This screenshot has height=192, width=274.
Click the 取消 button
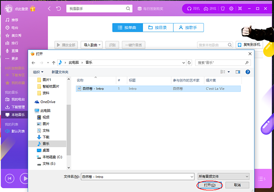pyautogui.click(x=236, y=185)
